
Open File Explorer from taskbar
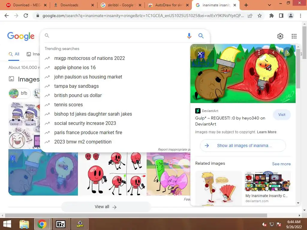(24, 224)
